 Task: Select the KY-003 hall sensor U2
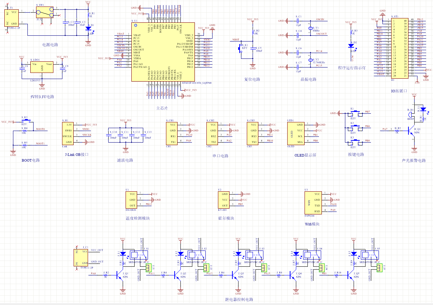[x=224, y=200]
